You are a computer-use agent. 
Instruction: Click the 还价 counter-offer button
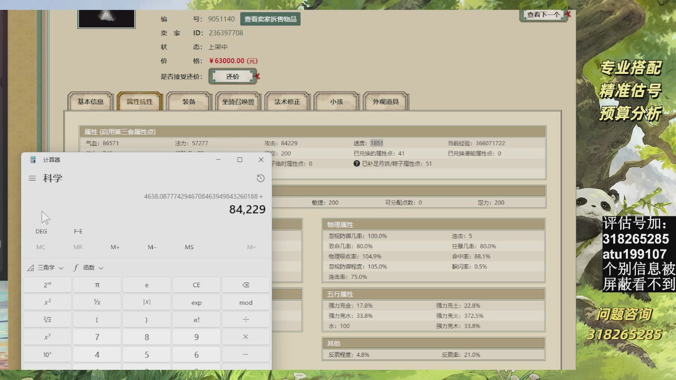(x=233, y=76)
